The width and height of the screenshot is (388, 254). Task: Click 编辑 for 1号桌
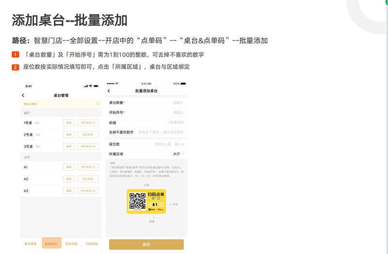[x=69, y=123]
